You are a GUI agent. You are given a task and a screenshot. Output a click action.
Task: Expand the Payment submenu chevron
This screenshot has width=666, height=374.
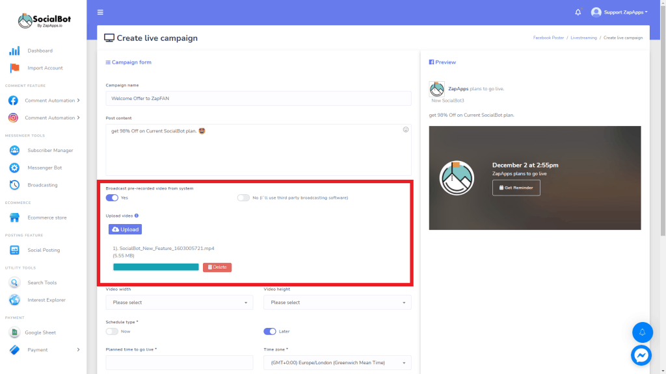79,350
